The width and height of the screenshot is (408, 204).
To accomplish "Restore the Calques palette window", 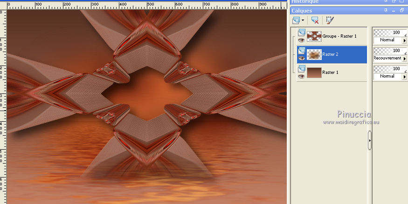I will pyautogui.click(x=402, y=10).
